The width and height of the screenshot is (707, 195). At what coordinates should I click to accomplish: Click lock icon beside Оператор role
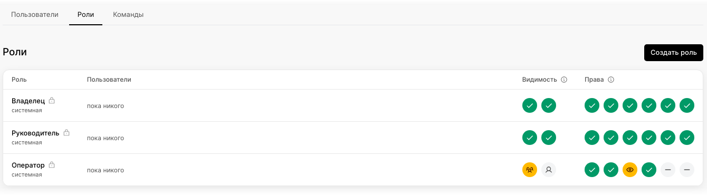coord(52,165)
